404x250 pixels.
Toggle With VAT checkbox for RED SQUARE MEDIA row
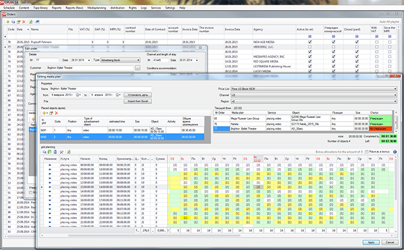(377, 61)
